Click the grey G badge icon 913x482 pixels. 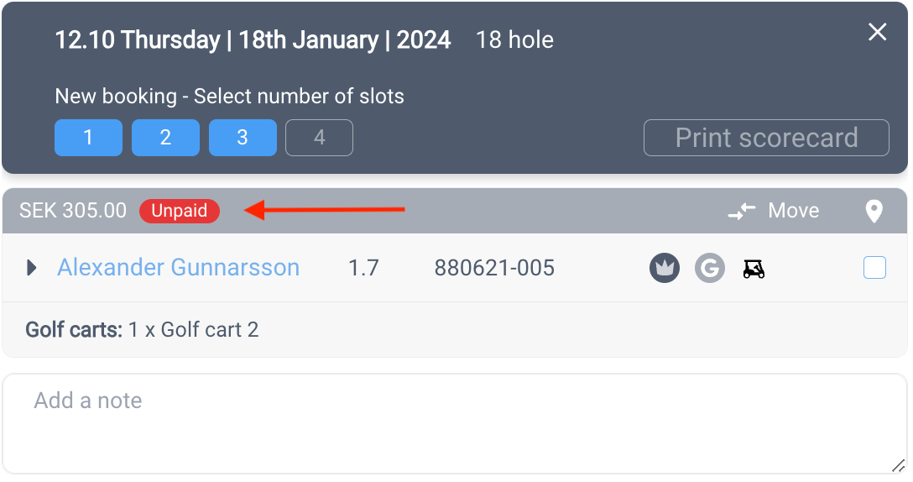pyautogui.click(x=710, y=268)
